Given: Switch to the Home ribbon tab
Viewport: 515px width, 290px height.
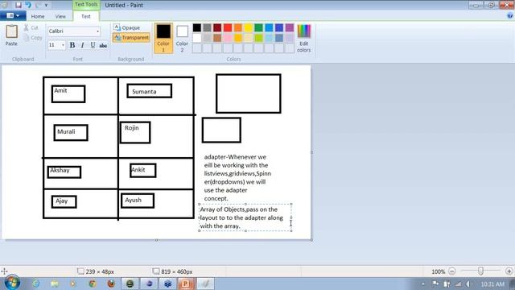Looking at the screenshot, I should [x=38, y=16].
